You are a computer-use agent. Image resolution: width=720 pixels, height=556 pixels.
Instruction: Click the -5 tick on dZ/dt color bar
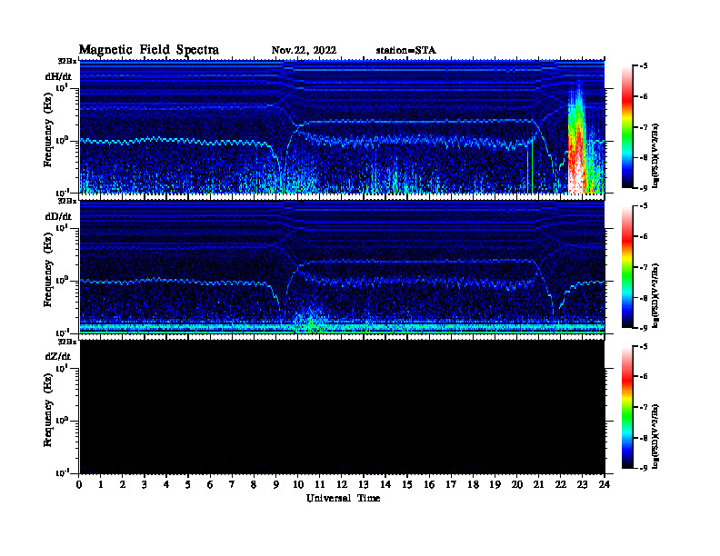644,346
